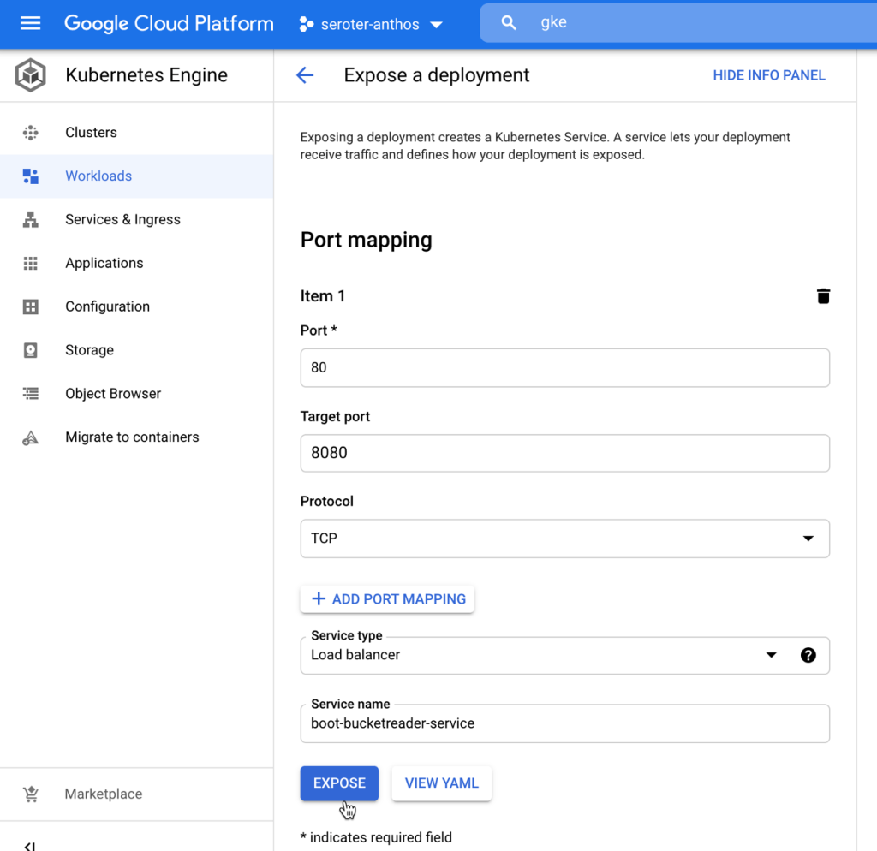
Task: Go to Services & Ingress page
Action: 122,219
